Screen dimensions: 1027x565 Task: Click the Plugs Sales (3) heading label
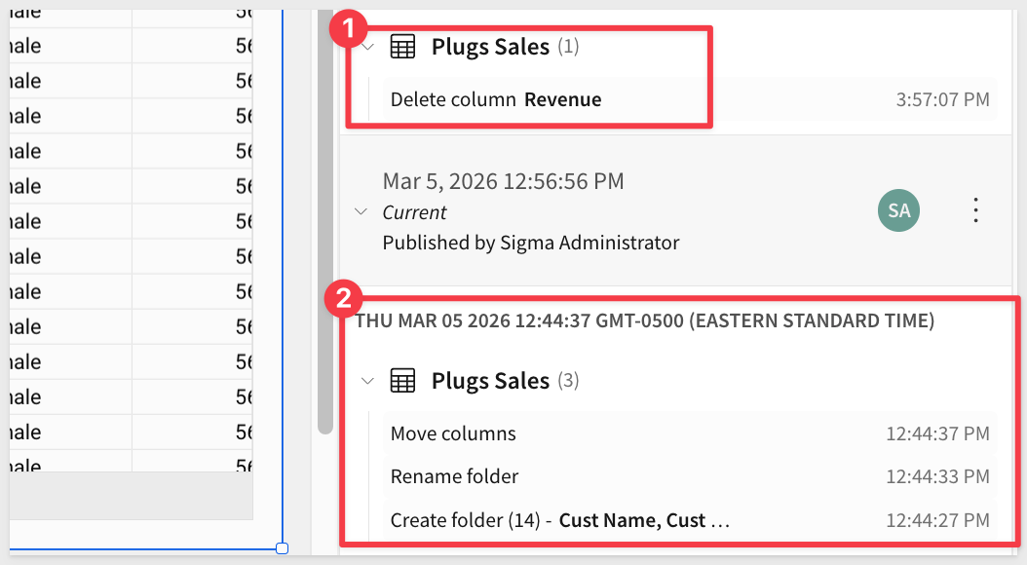490,381
